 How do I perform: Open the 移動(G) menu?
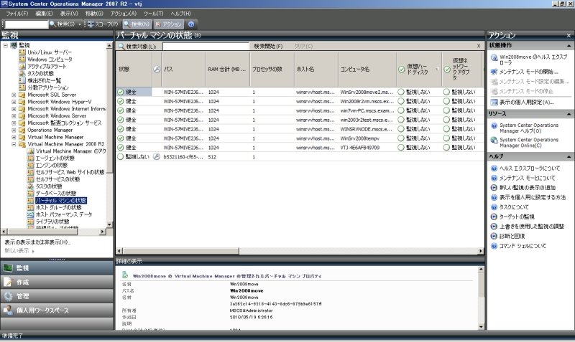(x=94, y=13)
